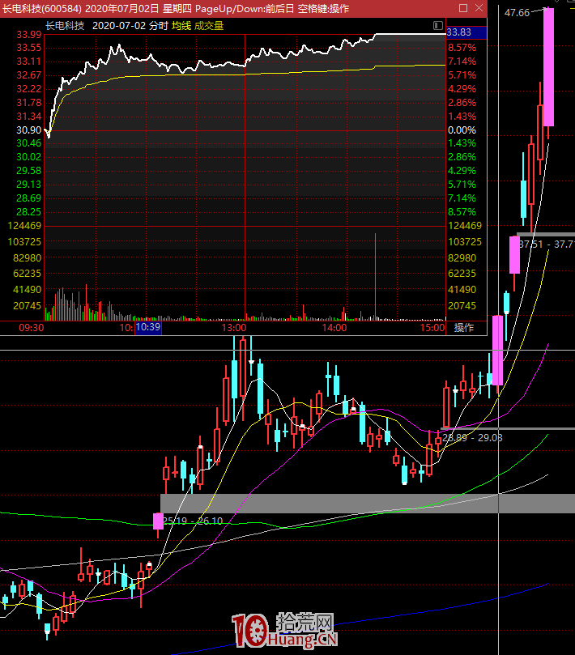The width and height of the screenshot is (575, 655).
Task: Click the panel layout icon beside 33.83
Action: [438, 26]
